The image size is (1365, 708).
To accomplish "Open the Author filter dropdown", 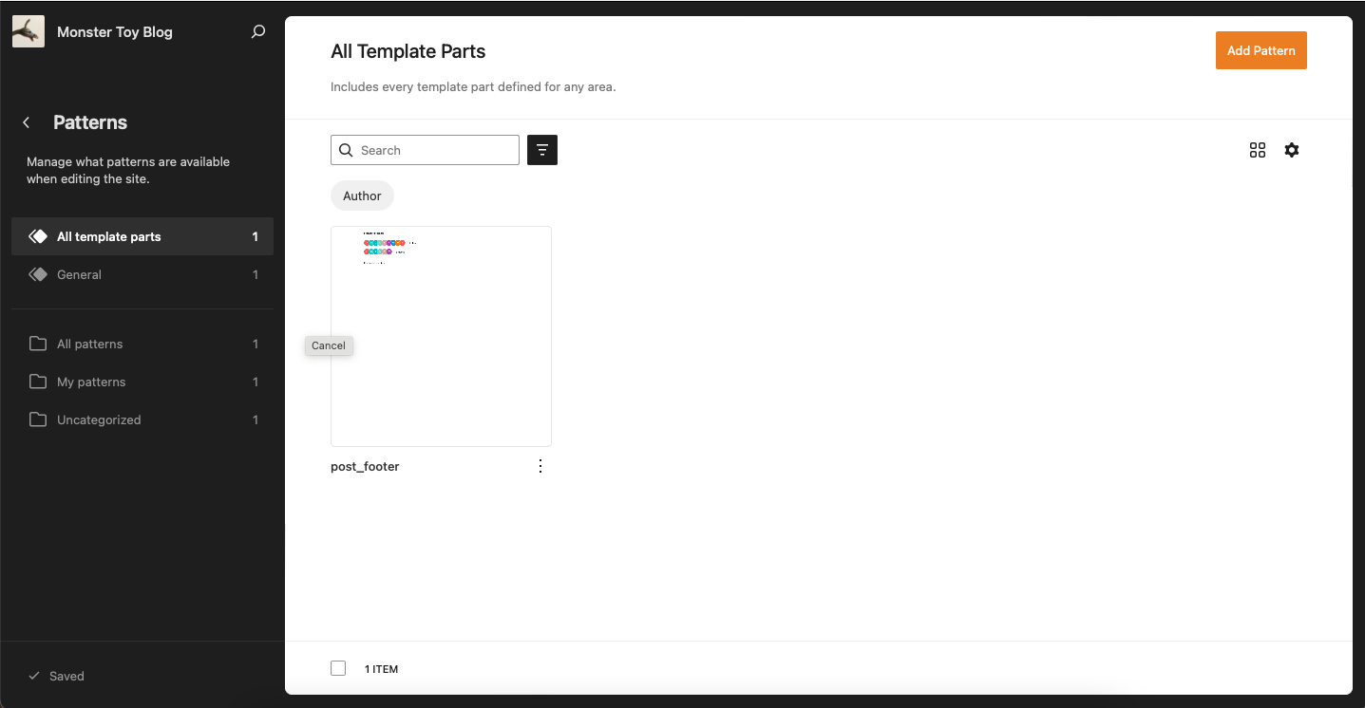I will [x=362, y=196].
